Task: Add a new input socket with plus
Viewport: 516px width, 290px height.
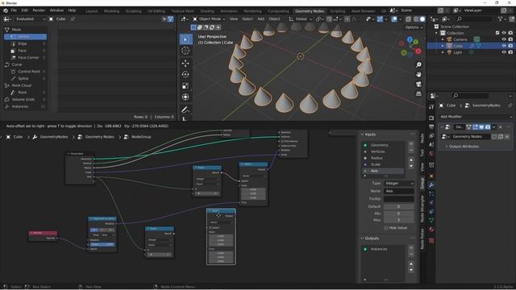Action: pos(411,144)
